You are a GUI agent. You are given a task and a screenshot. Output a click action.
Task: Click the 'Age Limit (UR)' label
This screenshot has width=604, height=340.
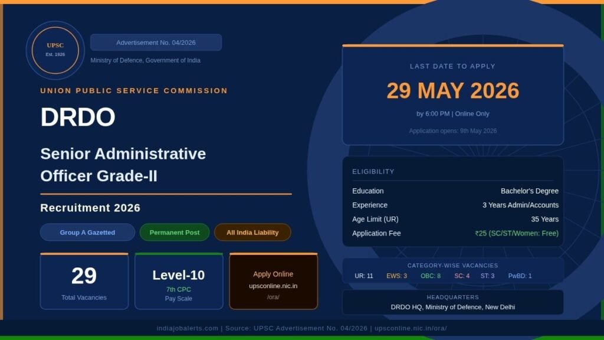(x=375, y=220)
